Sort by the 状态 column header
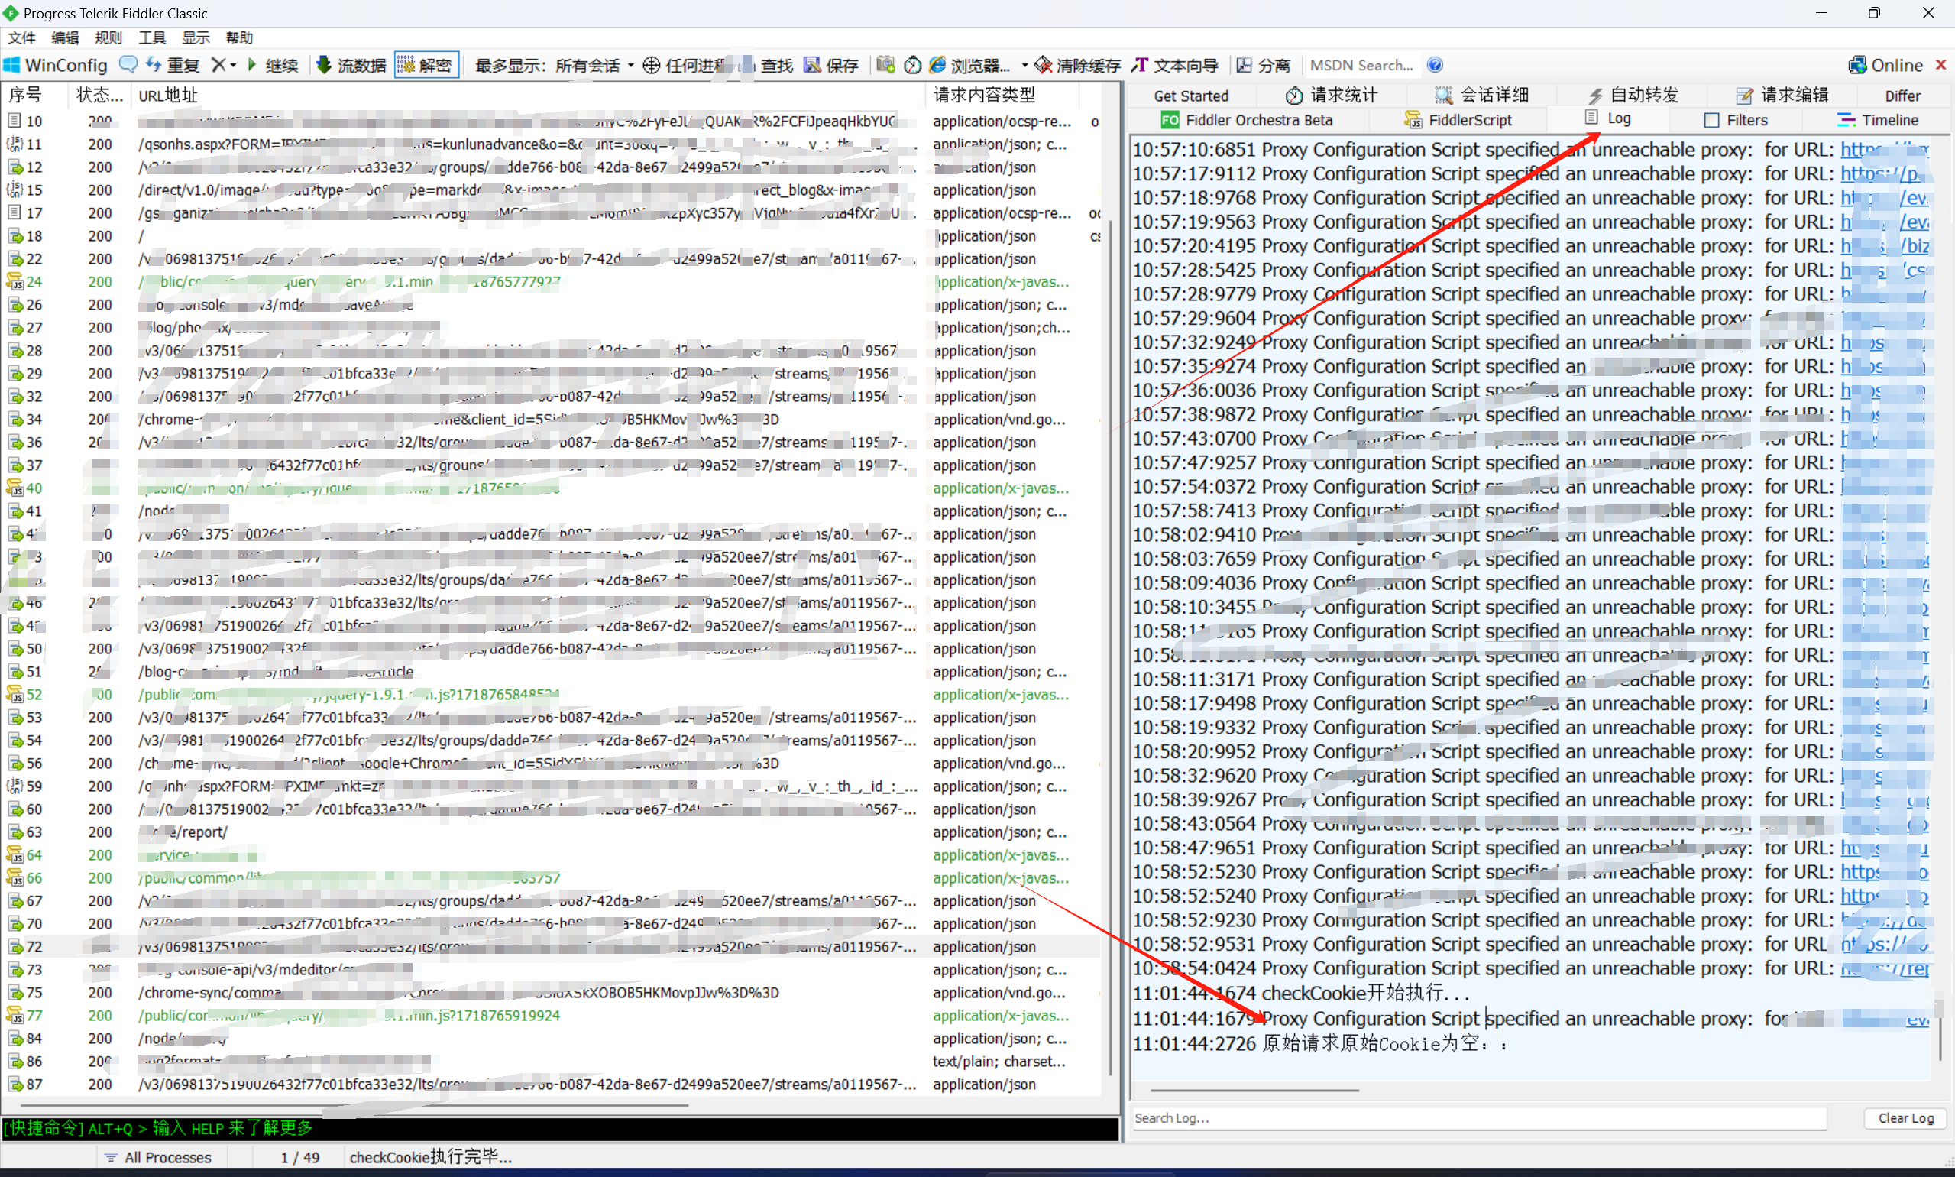The image size is (1955, 1177). 99,96
